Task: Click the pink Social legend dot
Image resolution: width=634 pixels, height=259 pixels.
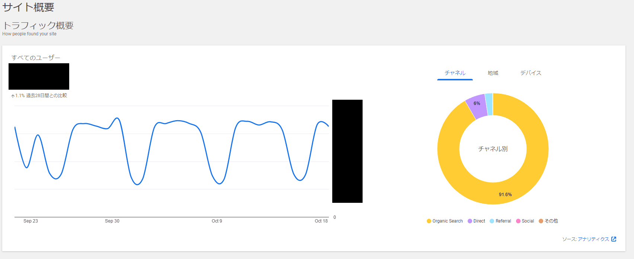Action: [x=518, y=221]
